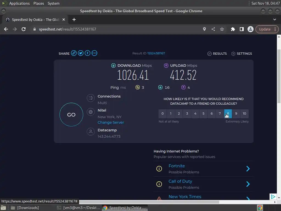Open Speedtest SETTINGS

click(x=241, y=54)
